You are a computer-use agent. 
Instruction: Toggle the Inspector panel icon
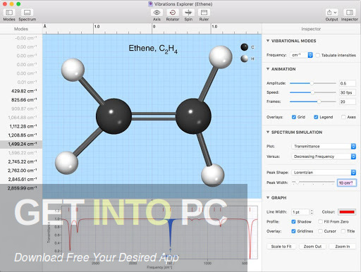(x=350, y=13)
